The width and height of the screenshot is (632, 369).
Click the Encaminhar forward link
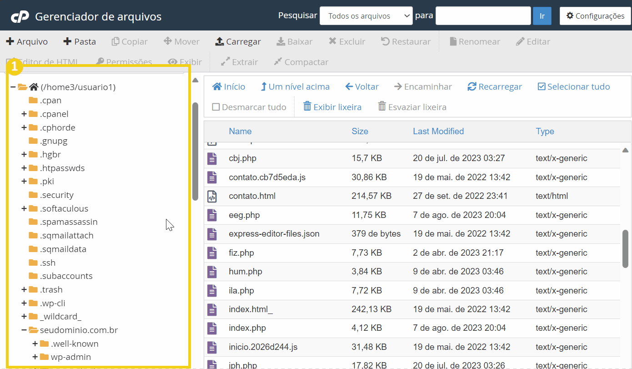tap(423, 86)
